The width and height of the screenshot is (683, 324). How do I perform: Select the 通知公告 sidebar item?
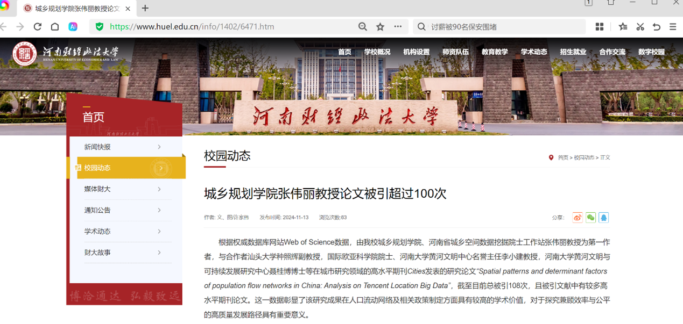click(x=97, y=210)
